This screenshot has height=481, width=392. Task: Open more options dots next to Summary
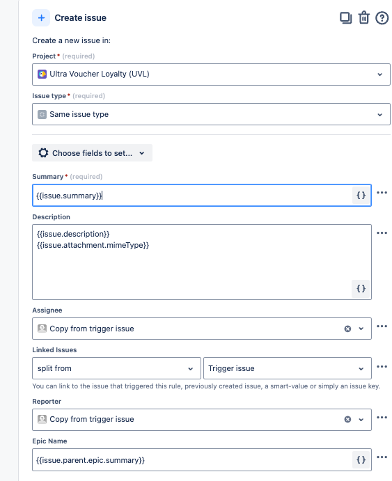click(382, 193)
